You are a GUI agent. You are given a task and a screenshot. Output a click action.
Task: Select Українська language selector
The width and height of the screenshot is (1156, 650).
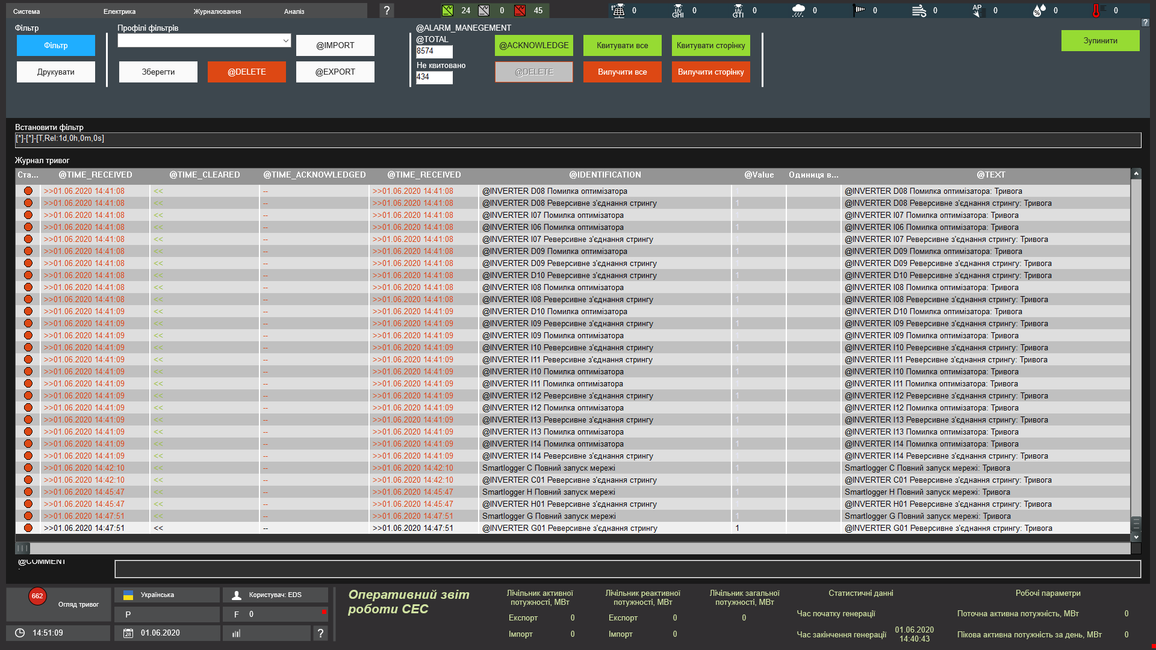click(x=167, y=595)
